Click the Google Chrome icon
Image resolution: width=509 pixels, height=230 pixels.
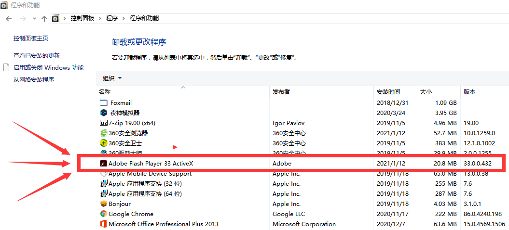click(x=103, y=214)
